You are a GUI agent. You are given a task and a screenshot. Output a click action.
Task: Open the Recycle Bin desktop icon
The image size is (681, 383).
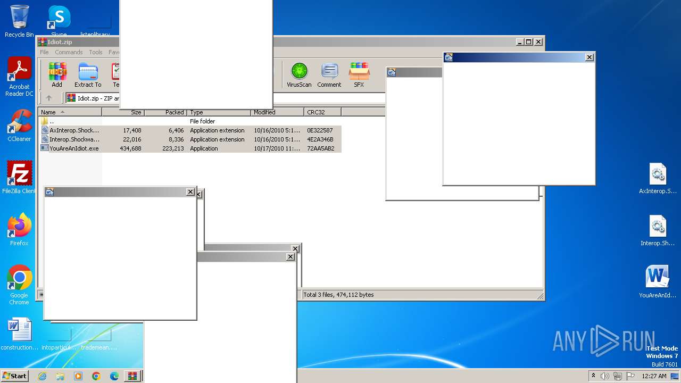pos(19,21)
